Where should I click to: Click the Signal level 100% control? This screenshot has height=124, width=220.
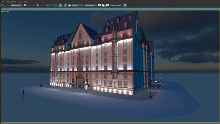click(116, 6)
